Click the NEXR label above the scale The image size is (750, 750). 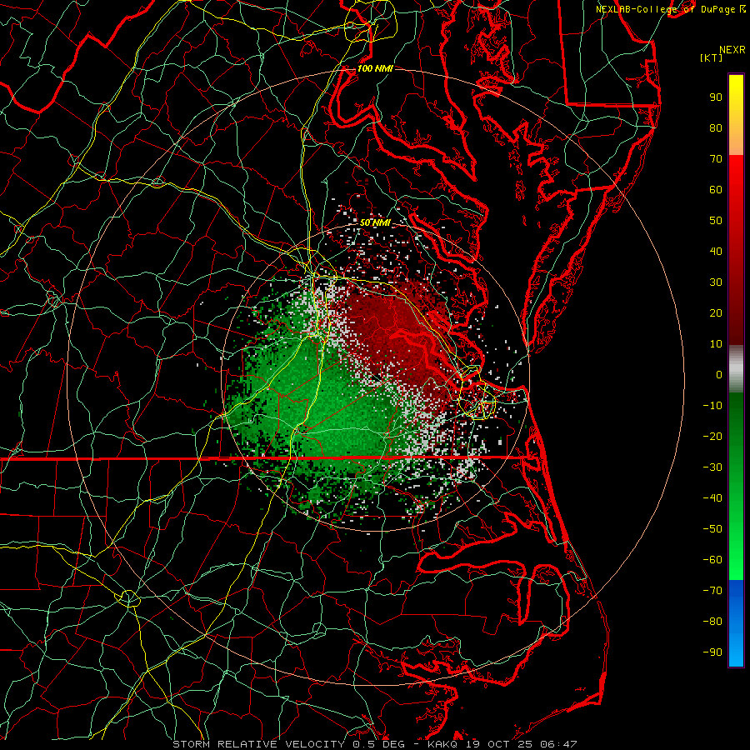[x=732, y=50]
